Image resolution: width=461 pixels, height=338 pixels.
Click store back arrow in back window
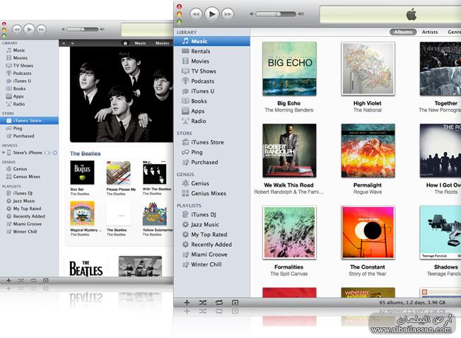tap(64, 43)
